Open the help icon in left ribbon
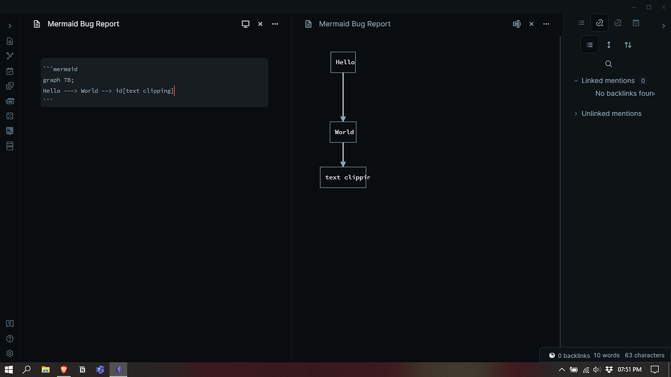This screenshot has width=671, height=377. pos(10,338)
